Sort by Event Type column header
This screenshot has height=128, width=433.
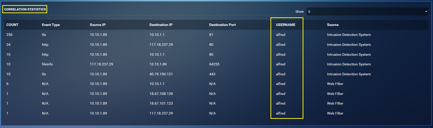click(51, 25)
